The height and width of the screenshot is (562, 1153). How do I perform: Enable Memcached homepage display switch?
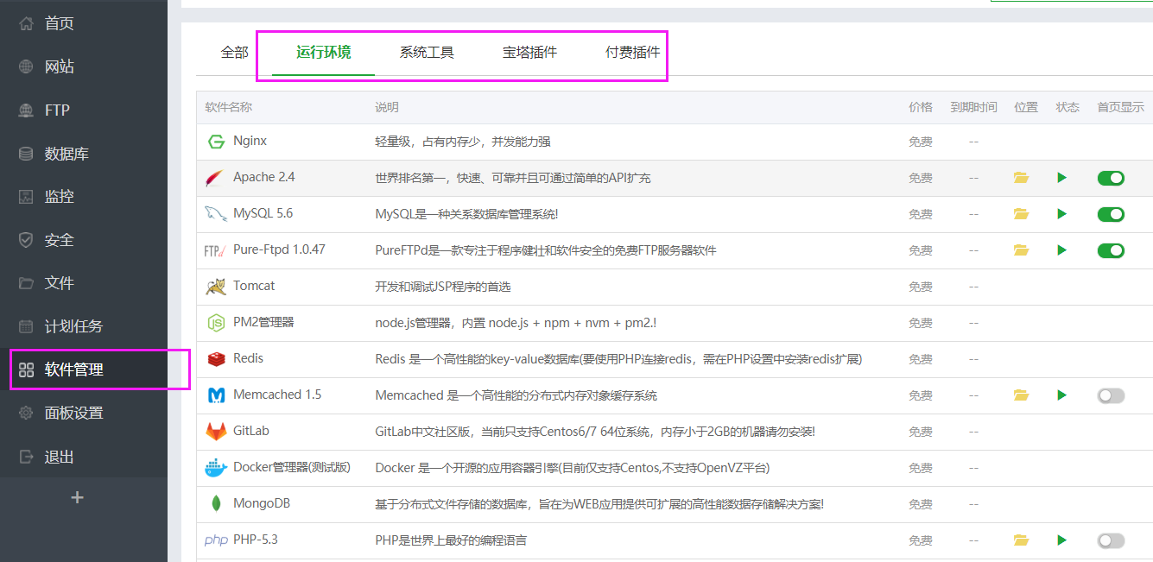(1112, 395)
